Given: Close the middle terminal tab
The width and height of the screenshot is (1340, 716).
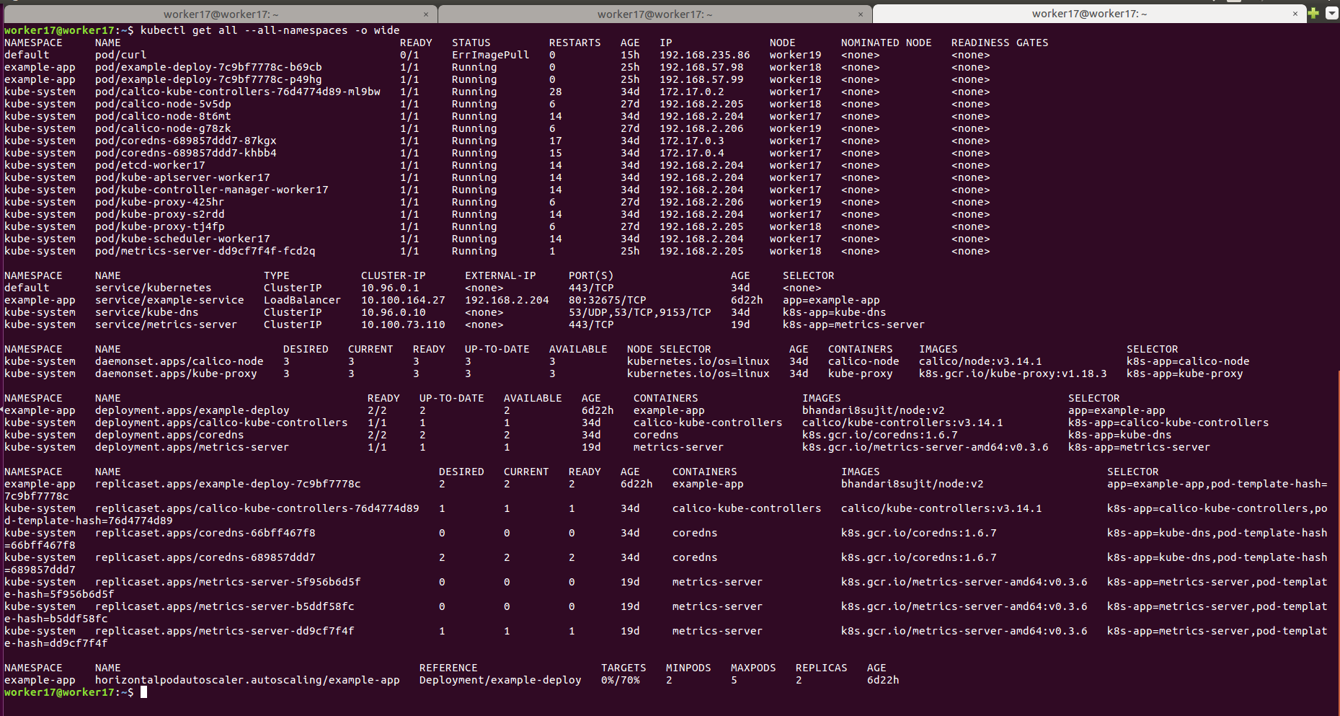Looking at the screenshot, I should [861, 14].
